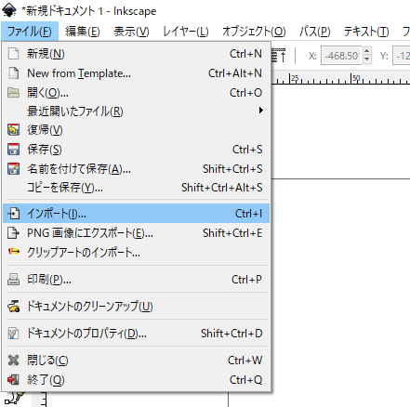This screenshot has width=410, height=407.
Task: Click the Save As (名前を付けて保存) icon
Action: (x=13, y=169)
